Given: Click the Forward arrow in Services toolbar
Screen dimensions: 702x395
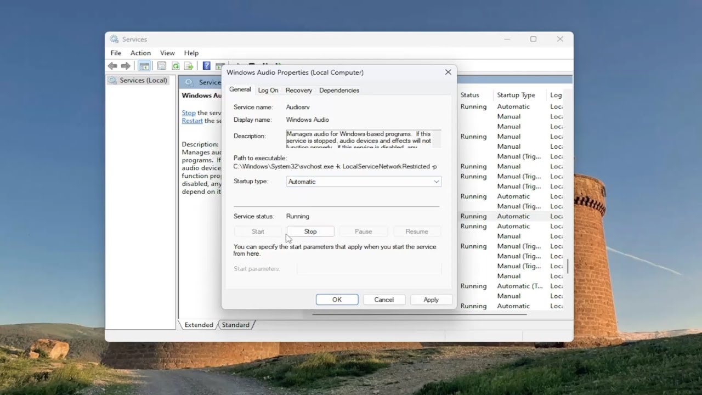Looking at the screenshot, I should [x=126, y=66].
